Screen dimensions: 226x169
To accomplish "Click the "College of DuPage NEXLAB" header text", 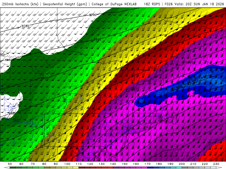I will (x=114, y=4).
